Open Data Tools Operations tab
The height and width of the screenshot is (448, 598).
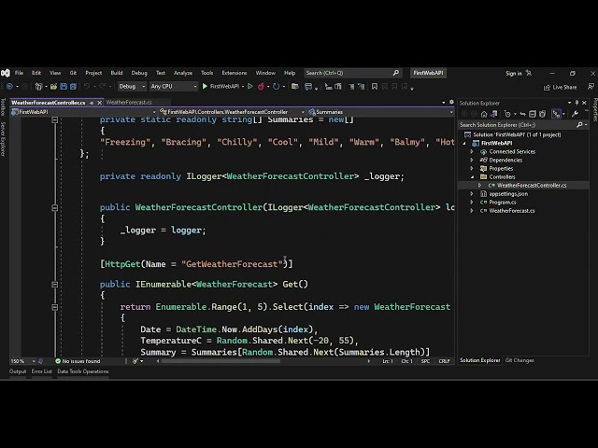click(x=83, y=371)
